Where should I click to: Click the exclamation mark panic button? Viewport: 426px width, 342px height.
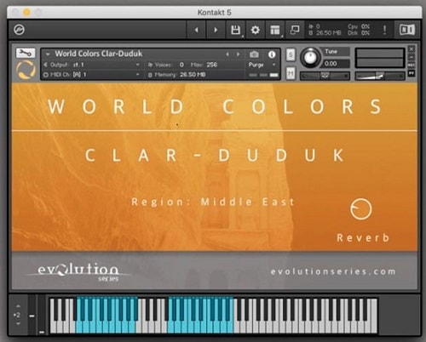tap(385, 30)
